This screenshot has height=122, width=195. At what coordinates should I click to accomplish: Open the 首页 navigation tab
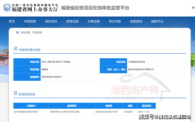click(x=12, y=21)
